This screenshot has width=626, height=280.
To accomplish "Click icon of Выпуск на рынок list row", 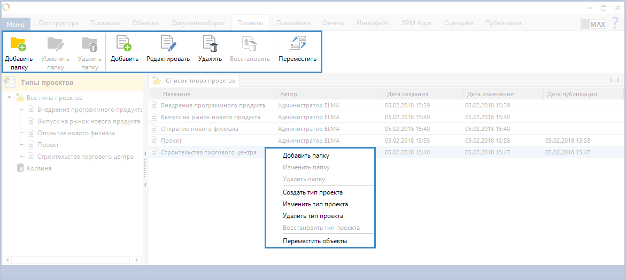I will pyautogui.click(x=154, y=117).
